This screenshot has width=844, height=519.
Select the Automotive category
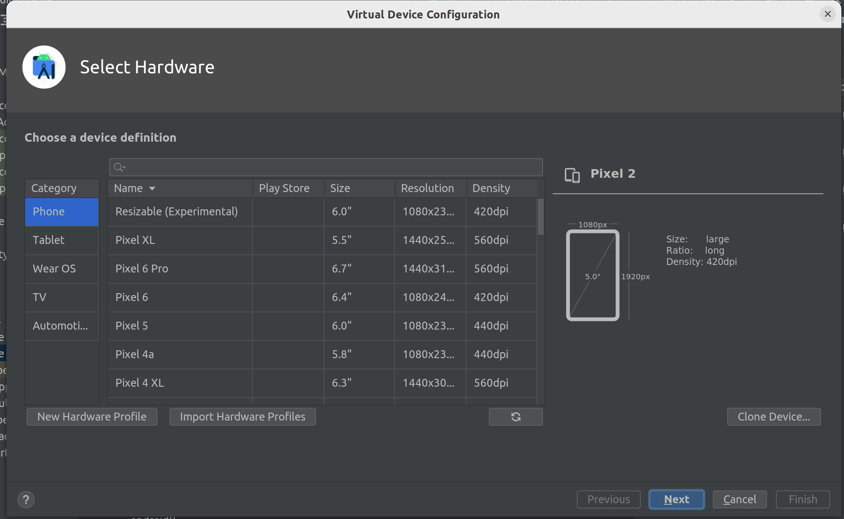(62, 326)
